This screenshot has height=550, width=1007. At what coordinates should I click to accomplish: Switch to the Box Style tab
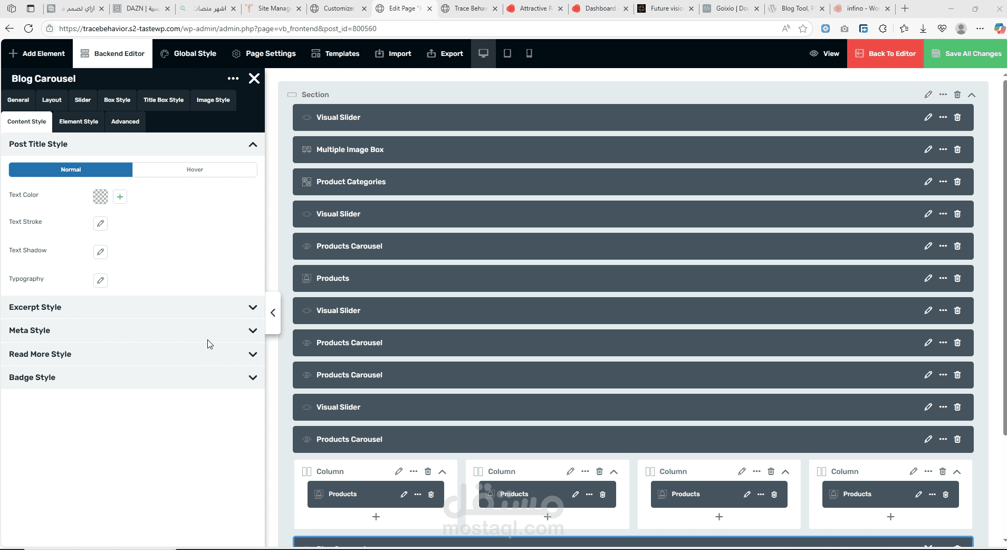click(x=117, y=100)
